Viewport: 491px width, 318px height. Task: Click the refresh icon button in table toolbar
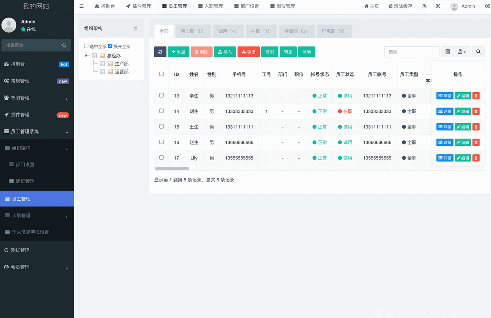pyautogui.click(x=160, y=52)
